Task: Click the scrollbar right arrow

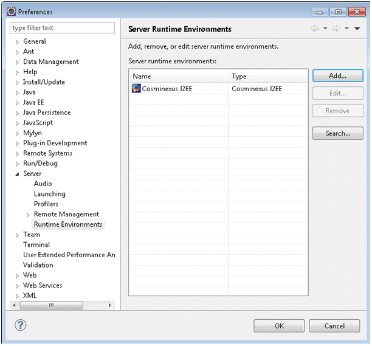Action: coord(110,305)
